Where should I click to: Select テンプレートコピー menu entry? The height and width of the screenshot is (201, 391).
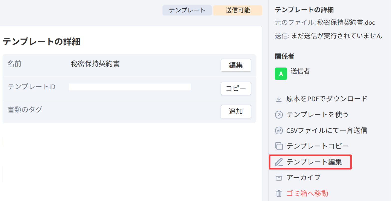coord(317,146)
